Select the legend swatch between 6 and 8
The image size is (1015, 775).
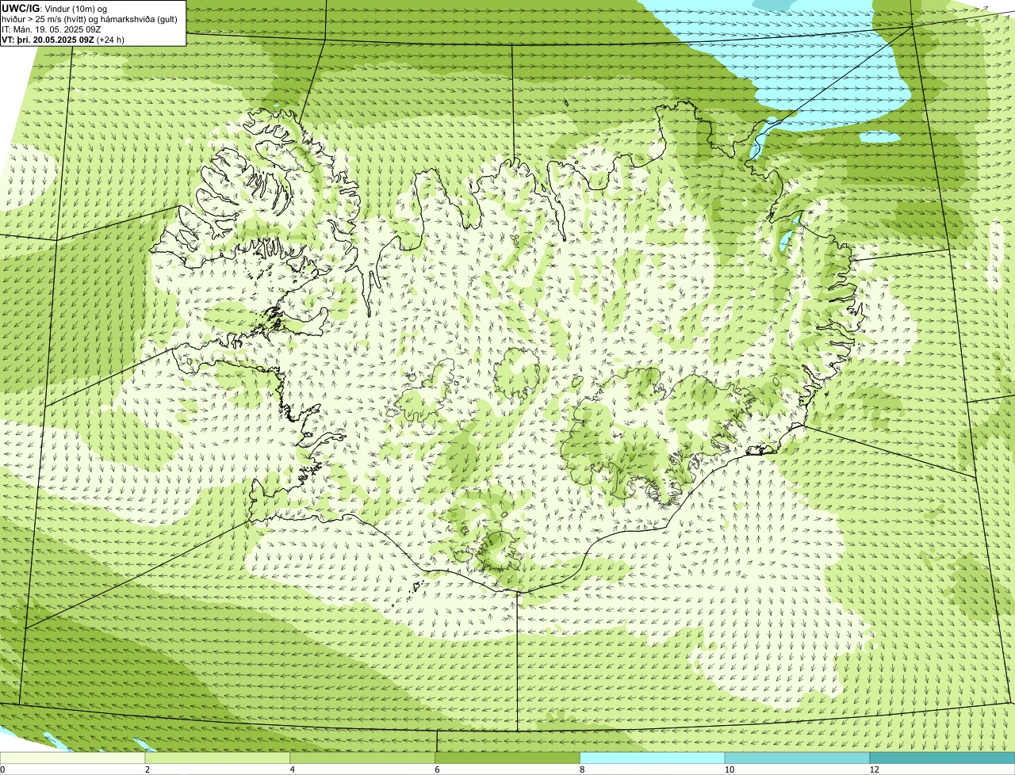[x=508, y=758]
